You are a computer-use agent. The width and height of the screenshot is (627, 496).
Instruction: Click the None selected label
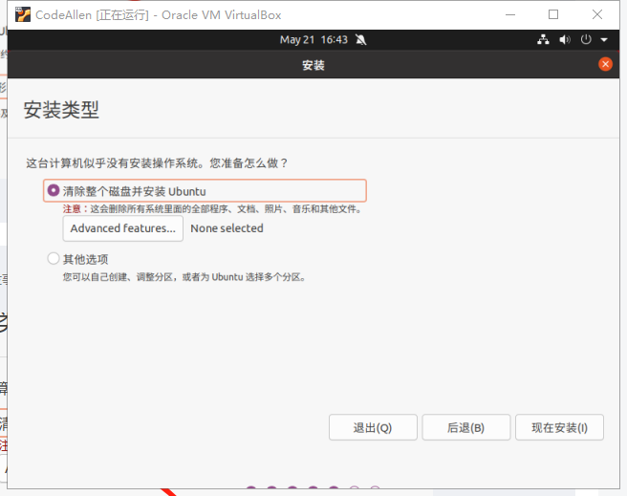227,228
